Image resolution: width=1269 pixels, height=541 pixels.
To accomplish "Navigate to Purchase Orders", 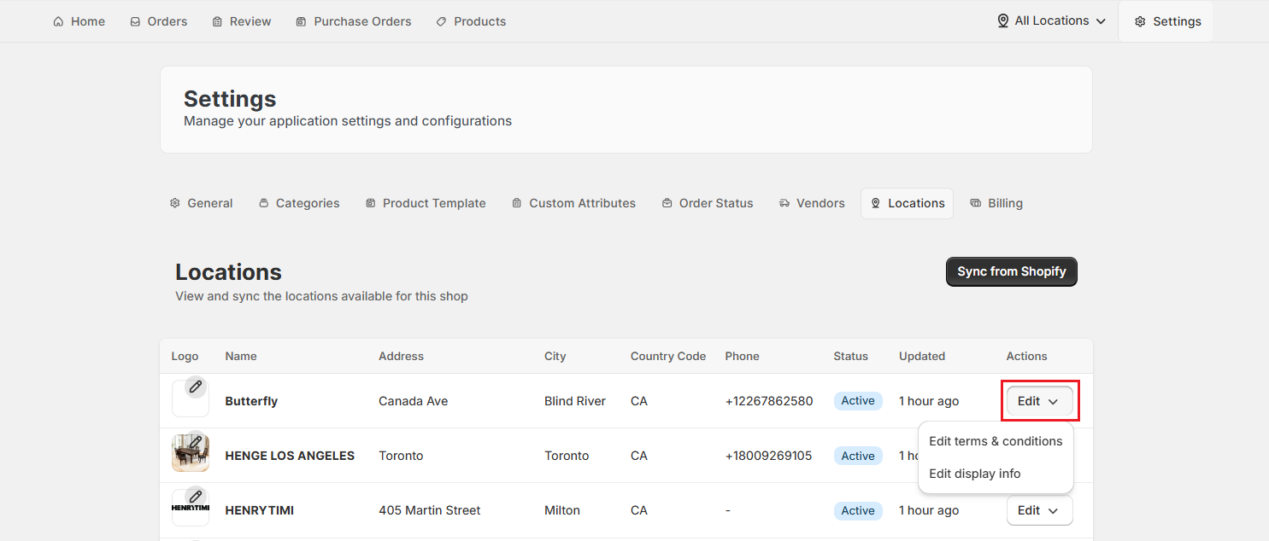I will (x=353, y=21).
